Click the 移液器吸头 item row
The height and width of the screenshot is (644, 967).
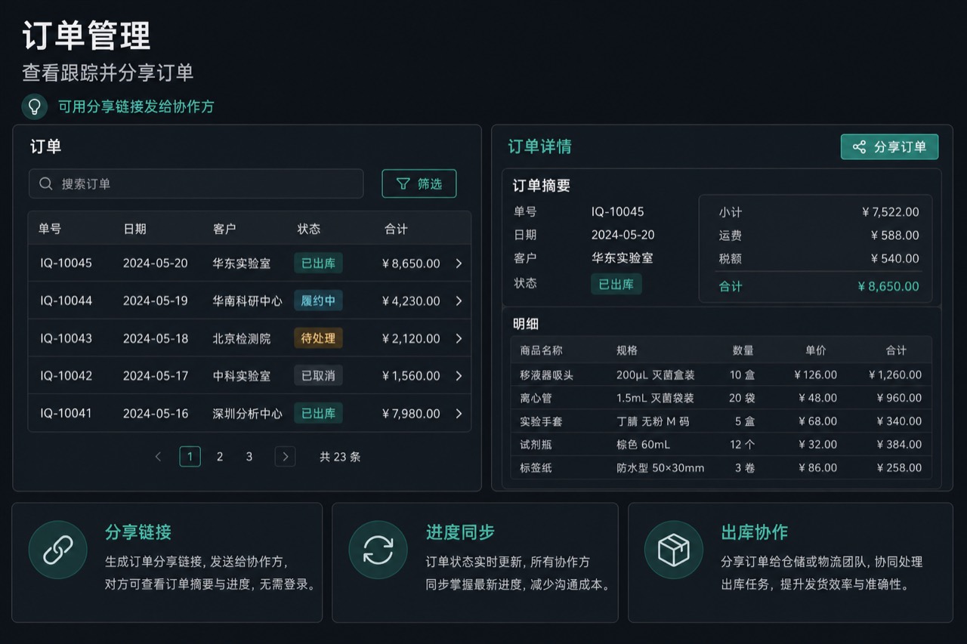click(x=721, y=374)
